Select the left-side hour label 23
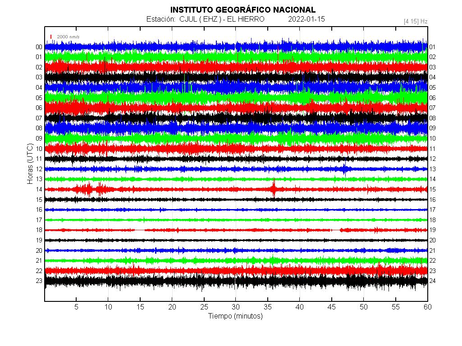 (x=39, y=281)
